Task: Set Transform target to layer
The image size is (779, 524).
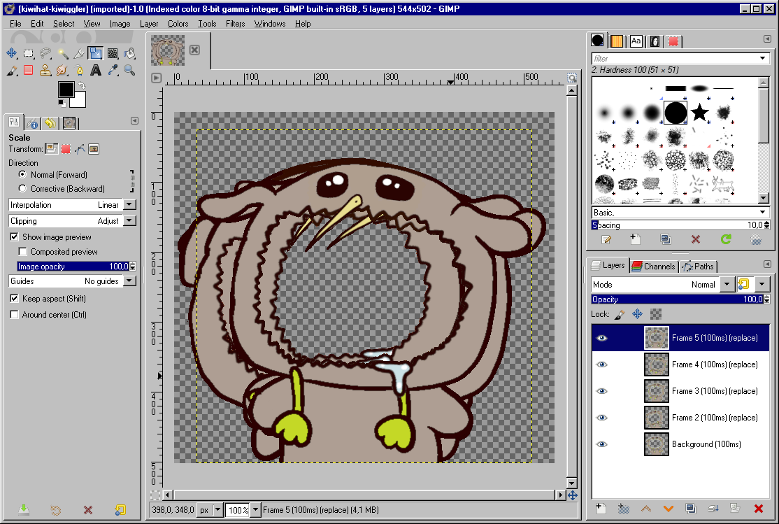Action: point(52,148)
